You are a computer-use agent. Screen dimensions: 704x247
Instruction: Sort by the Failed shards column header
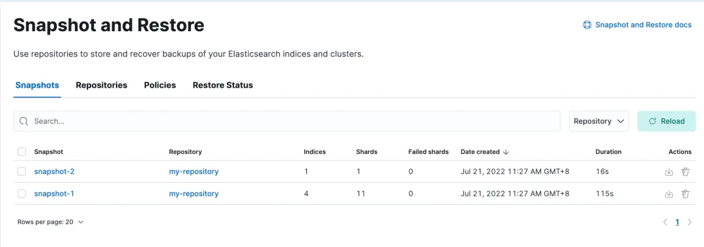point(428,152)
